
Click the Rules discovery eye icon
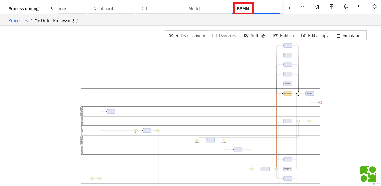[x=171, y=35]
